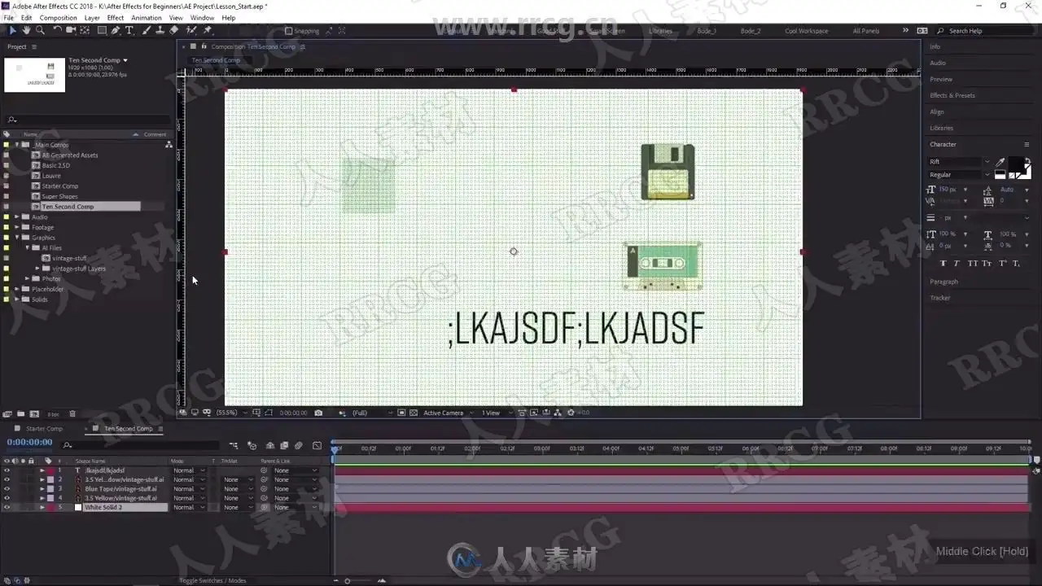This screenshot has width=1042, height=586.
Task: Select the Puppet Pin tool
Action: (x=208, y=30)
